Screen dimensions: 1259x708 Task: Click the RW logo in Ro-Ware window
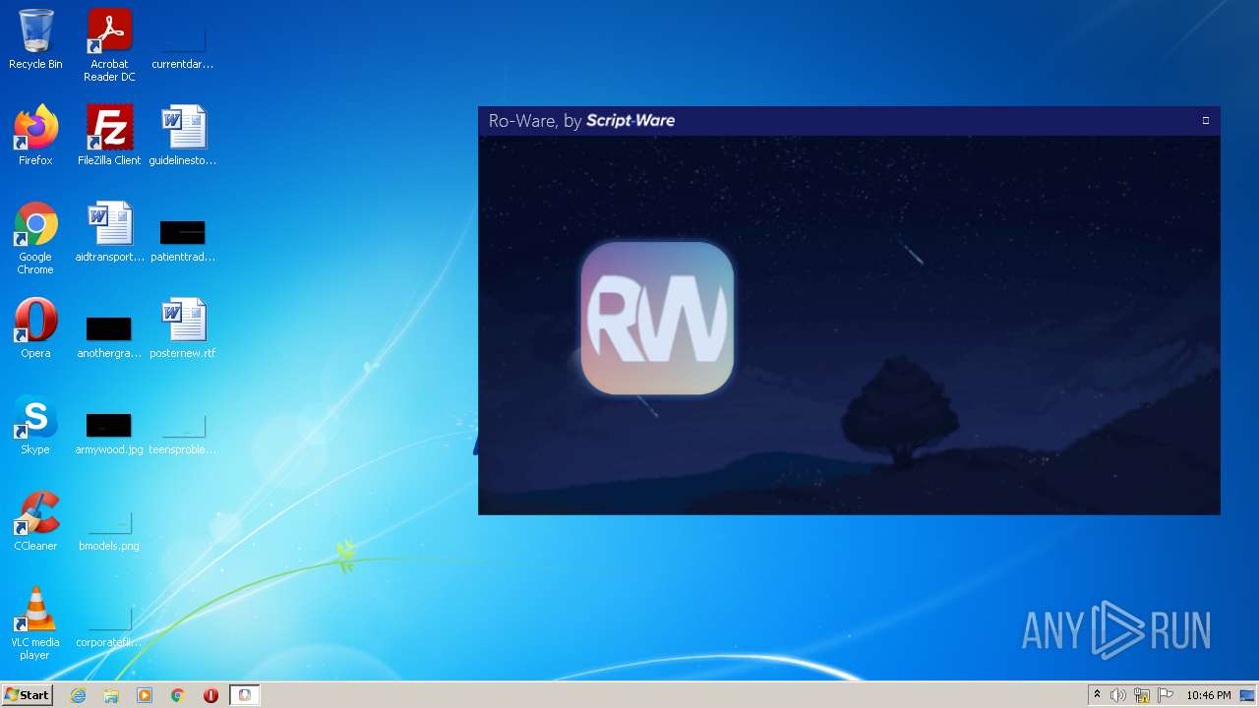657,319
